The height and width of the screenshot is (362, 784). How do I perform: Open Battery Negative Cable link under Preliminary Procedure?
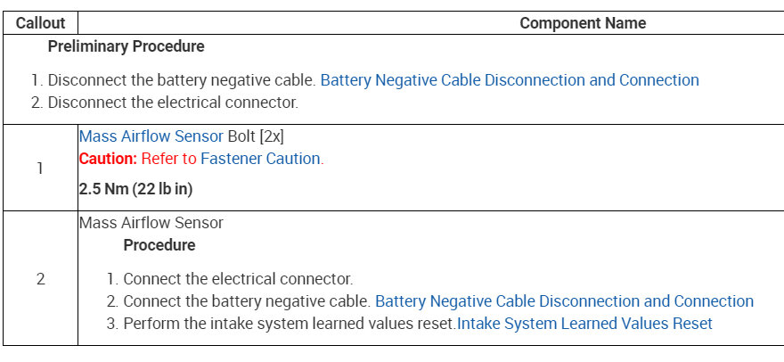pyautogui.click(x=509, y=80)
